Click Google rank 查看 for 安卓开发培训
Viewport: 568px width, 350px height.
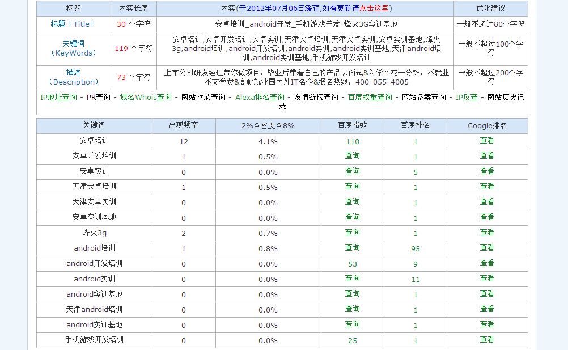[487, 156]
